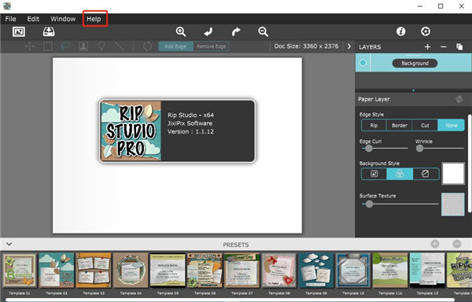Choose pattern background style option
Image resolution: width=472 pixels, height=302 pixels.
[426, 174]
